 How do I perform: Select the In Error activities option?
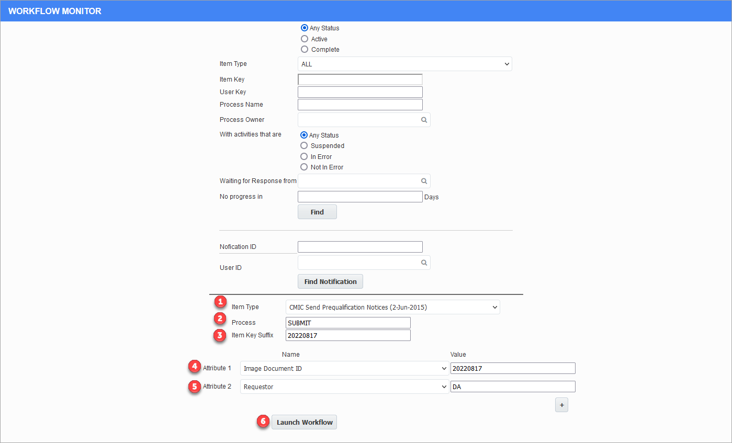(304, 156)
